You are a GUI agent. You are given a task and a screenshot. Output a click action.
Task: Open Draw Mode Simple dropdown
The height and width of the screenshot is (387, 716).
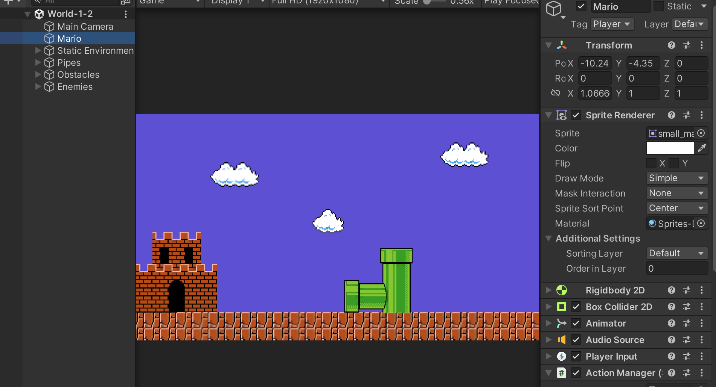677,178
